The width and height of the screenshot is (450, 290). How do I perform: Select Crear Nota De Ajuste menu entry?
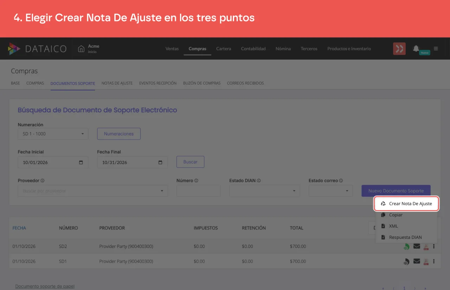pyautogui.click(x=406, y=203)
